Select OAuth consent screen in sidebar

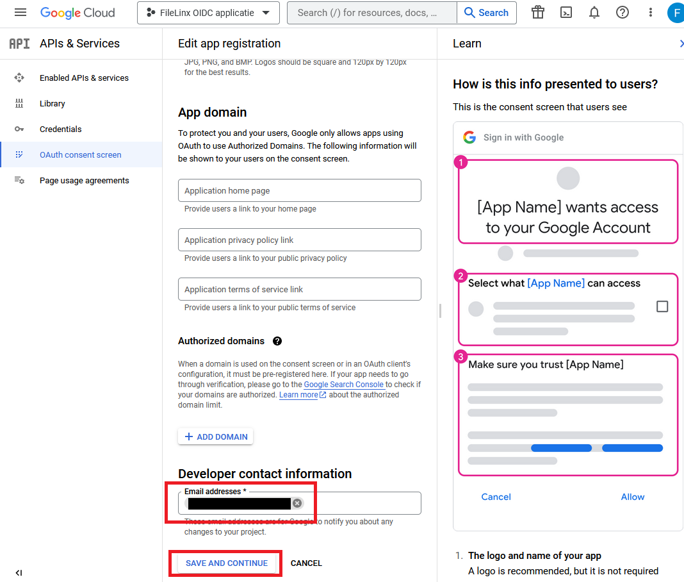[81, 154]
